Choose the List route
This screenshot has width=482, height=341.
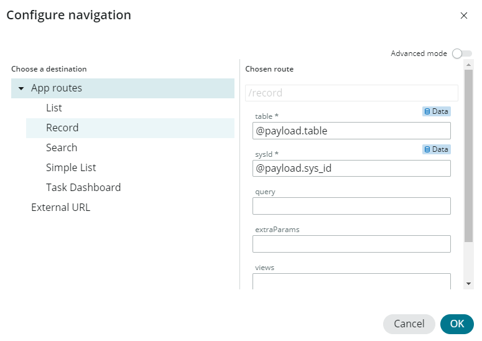pyautogui.click(x=53, y=108)
